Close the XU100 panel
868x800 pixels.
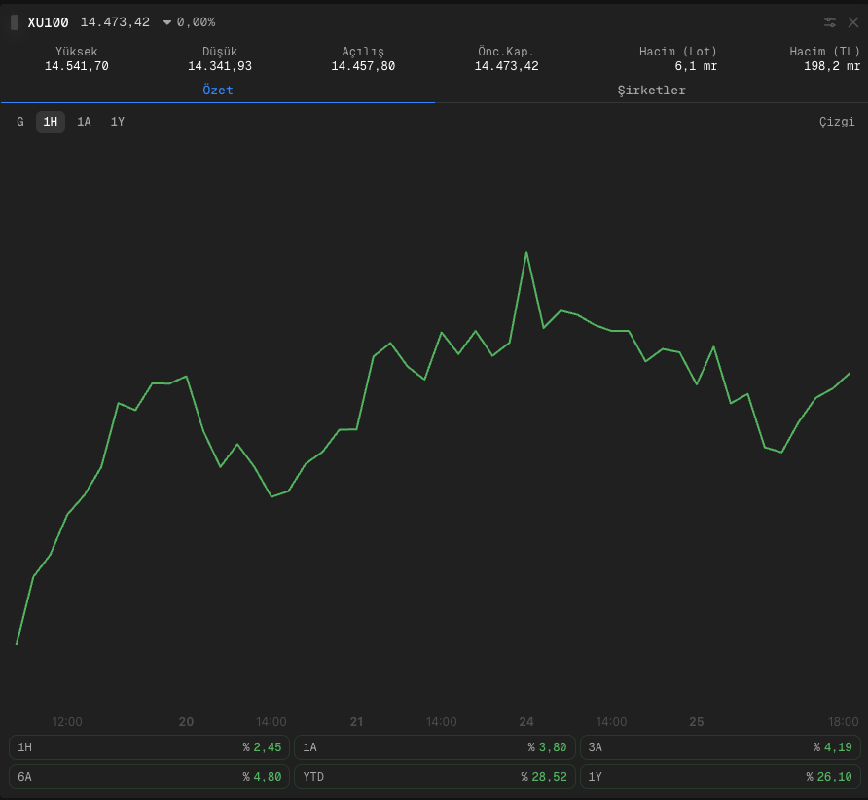853,22
